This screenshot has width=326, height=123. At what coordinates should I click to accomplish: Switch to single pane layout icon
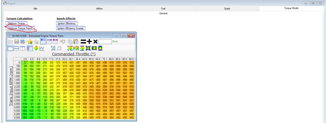tap(11, 48)
